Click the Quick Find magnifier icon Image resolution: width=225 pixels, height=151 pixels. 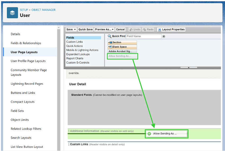click(x=110, y=36)
